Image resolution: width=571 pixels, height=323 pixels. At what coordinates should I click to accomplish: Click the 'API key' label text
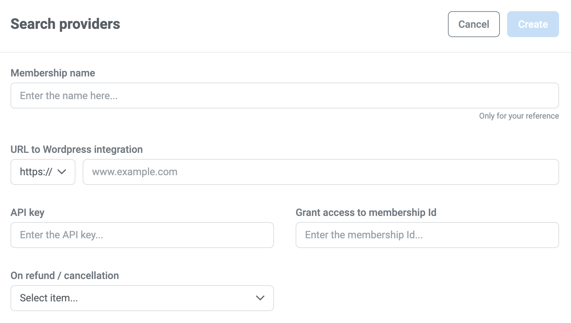pyautogui.click(x=27, y=212)
